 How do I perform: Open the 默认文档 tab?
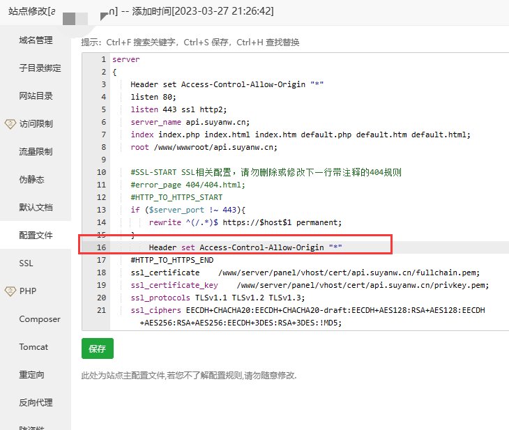coord(36,208)
